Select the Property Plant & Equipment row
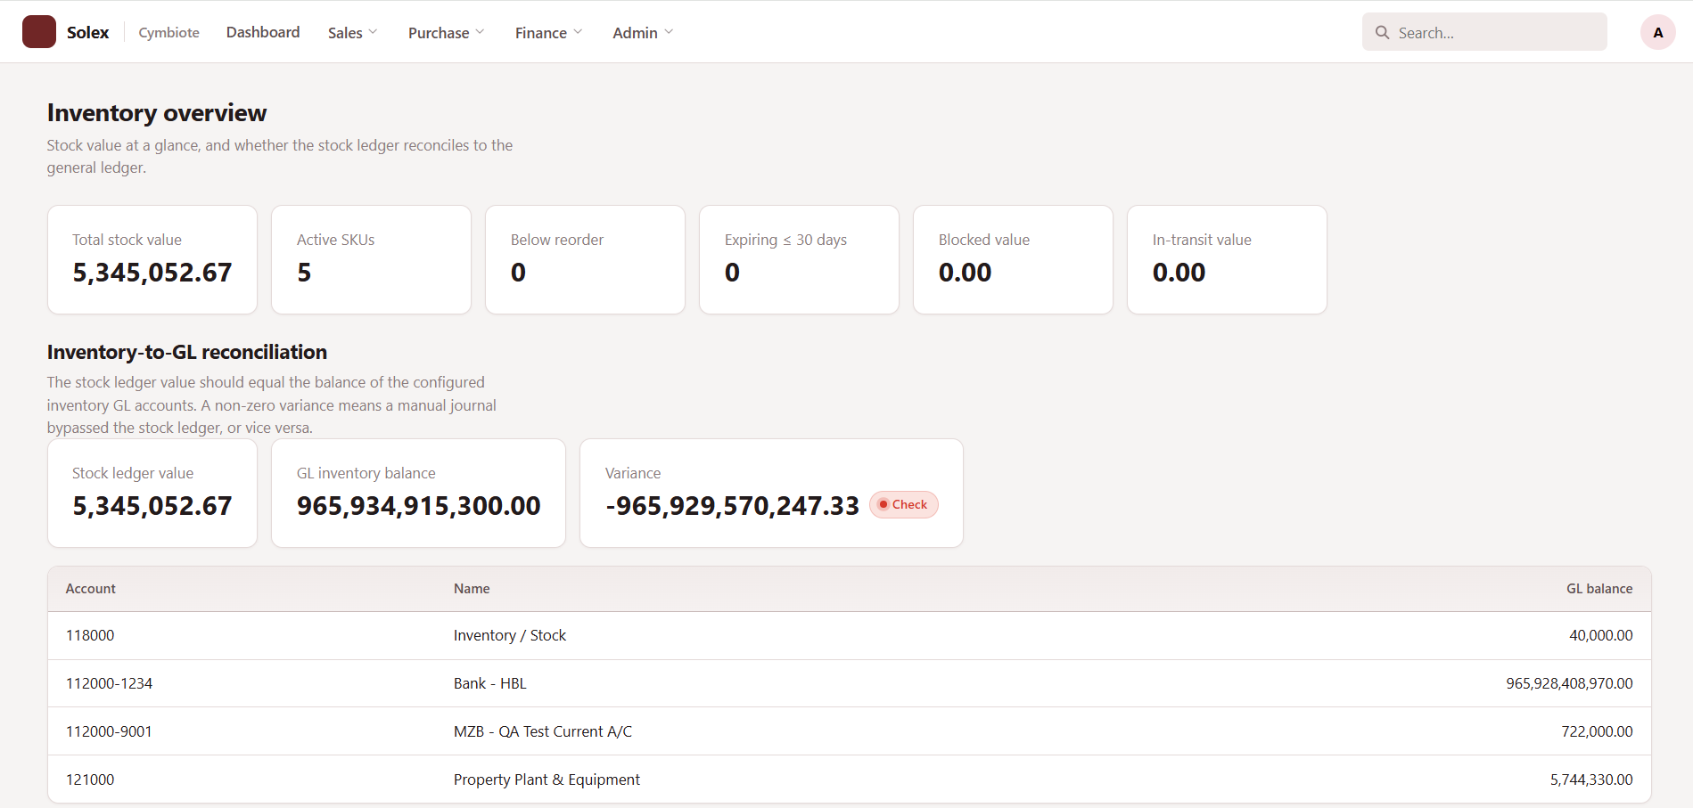Viewport: 1693px width, 808px height. tap(850, 779)
